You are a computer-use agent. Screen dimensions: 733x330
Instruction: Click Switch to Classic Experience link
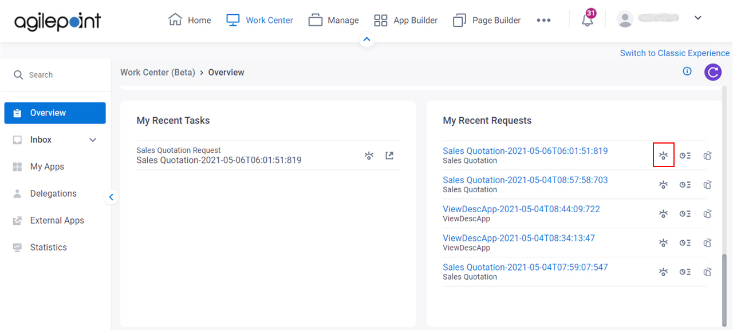point(675,53)
